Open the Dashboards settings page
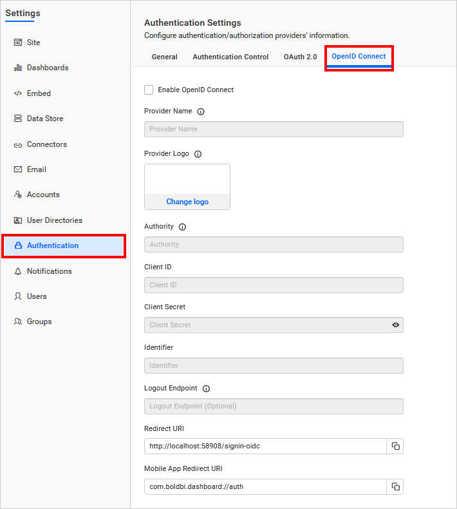Image resolution: width=457 pixels, height=509 pixels. pos(48,68)
